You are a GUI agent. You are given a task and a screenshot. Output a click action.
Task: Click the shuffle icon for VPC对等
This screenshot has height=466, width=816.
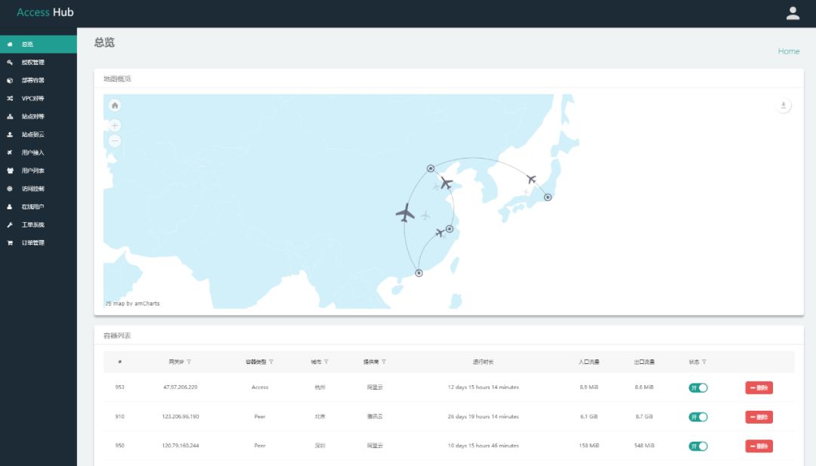click(x=10, y=98)
